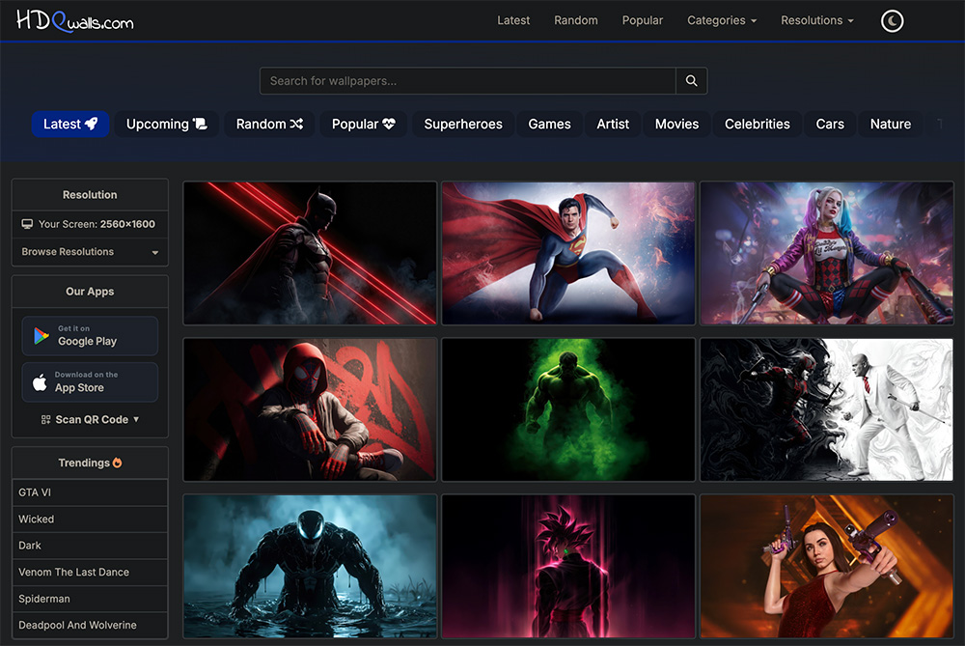Expand Scan QR Code section
The image size is (965, 646).
90,419
